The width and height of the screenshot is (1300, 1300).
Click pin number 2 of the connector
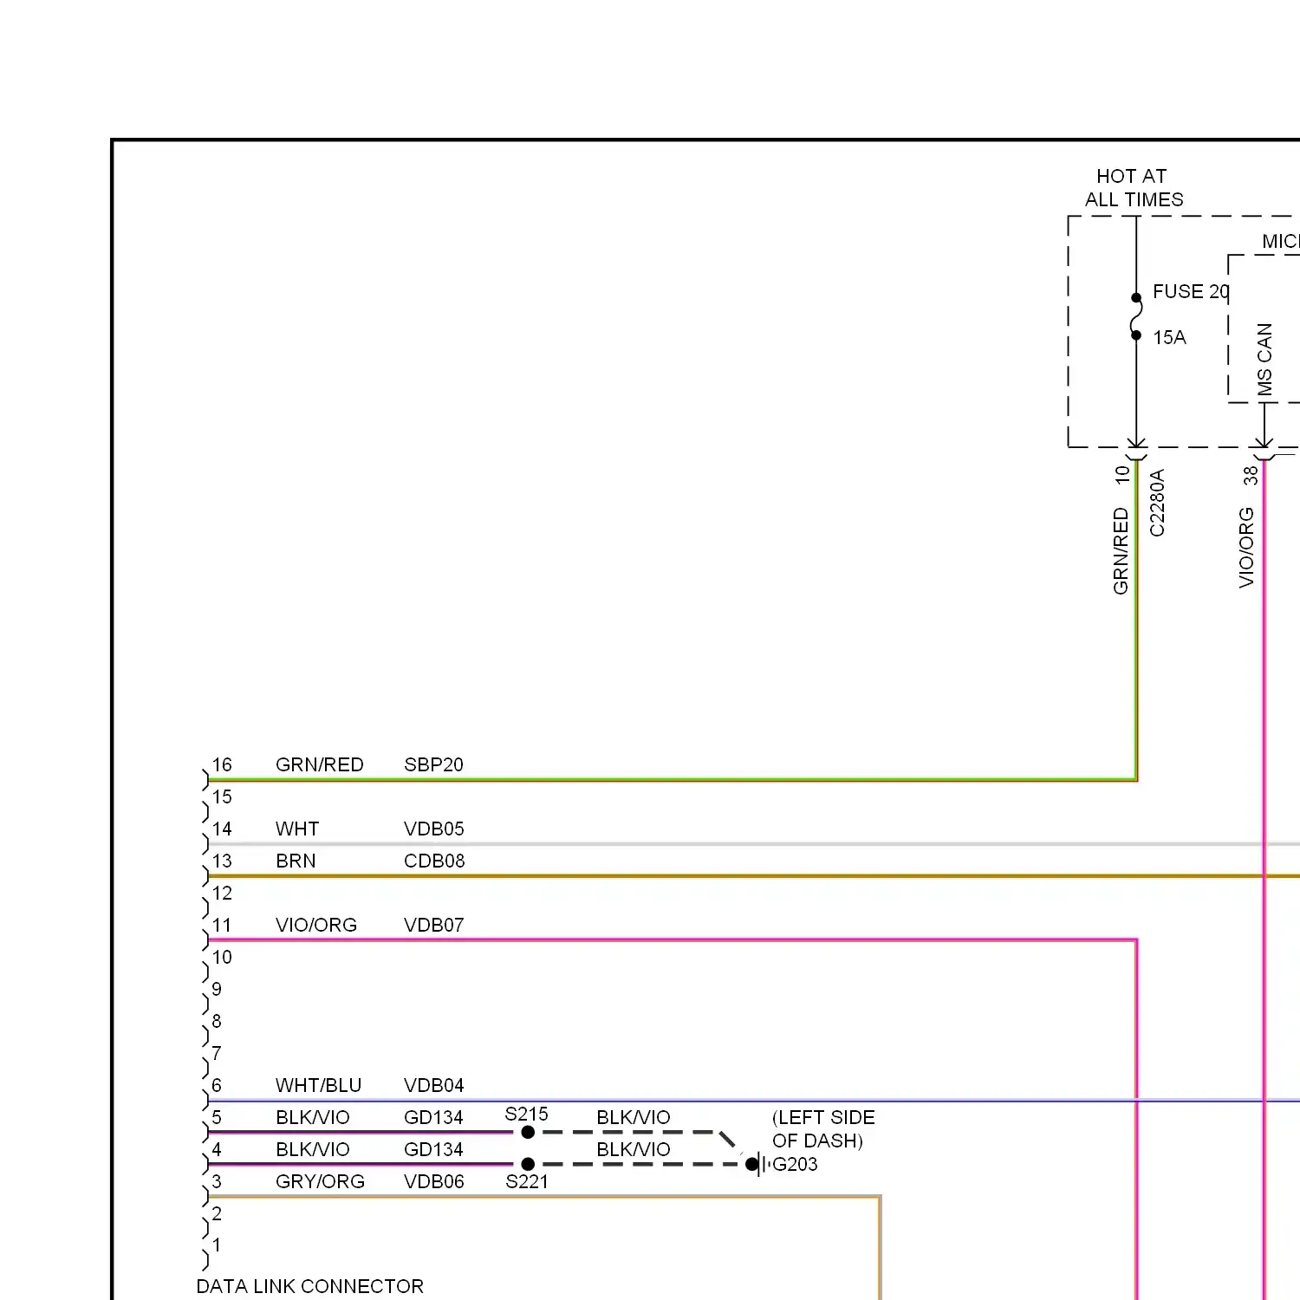click(x=217, y=1214)
